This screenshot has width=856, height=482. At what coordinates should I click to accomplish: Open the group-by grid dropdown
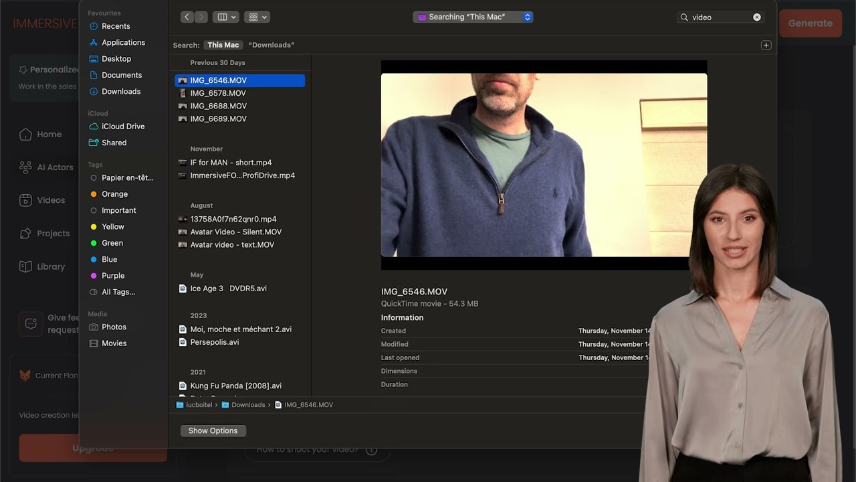[x=257, y=17]
